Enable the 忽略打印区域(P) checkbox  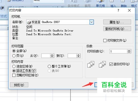pos(14,75)
